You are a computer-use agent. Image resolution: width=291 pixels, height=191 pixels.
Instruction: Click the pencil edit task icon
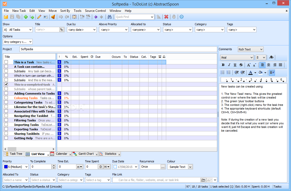(x=39, y=17)
